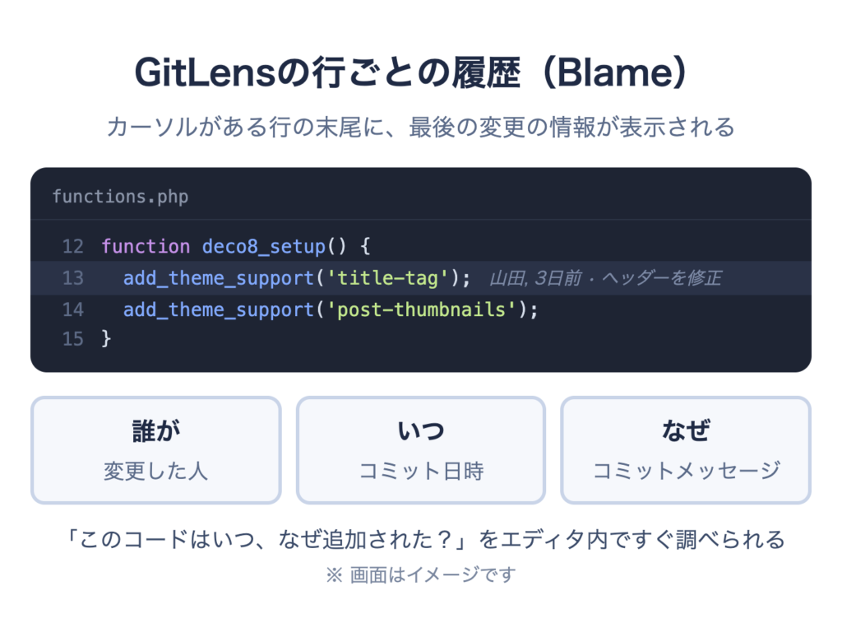Click the add_theme_support('title-tag') code line
The width and height of the screenshot is (842, 637).
click(297, 278)
